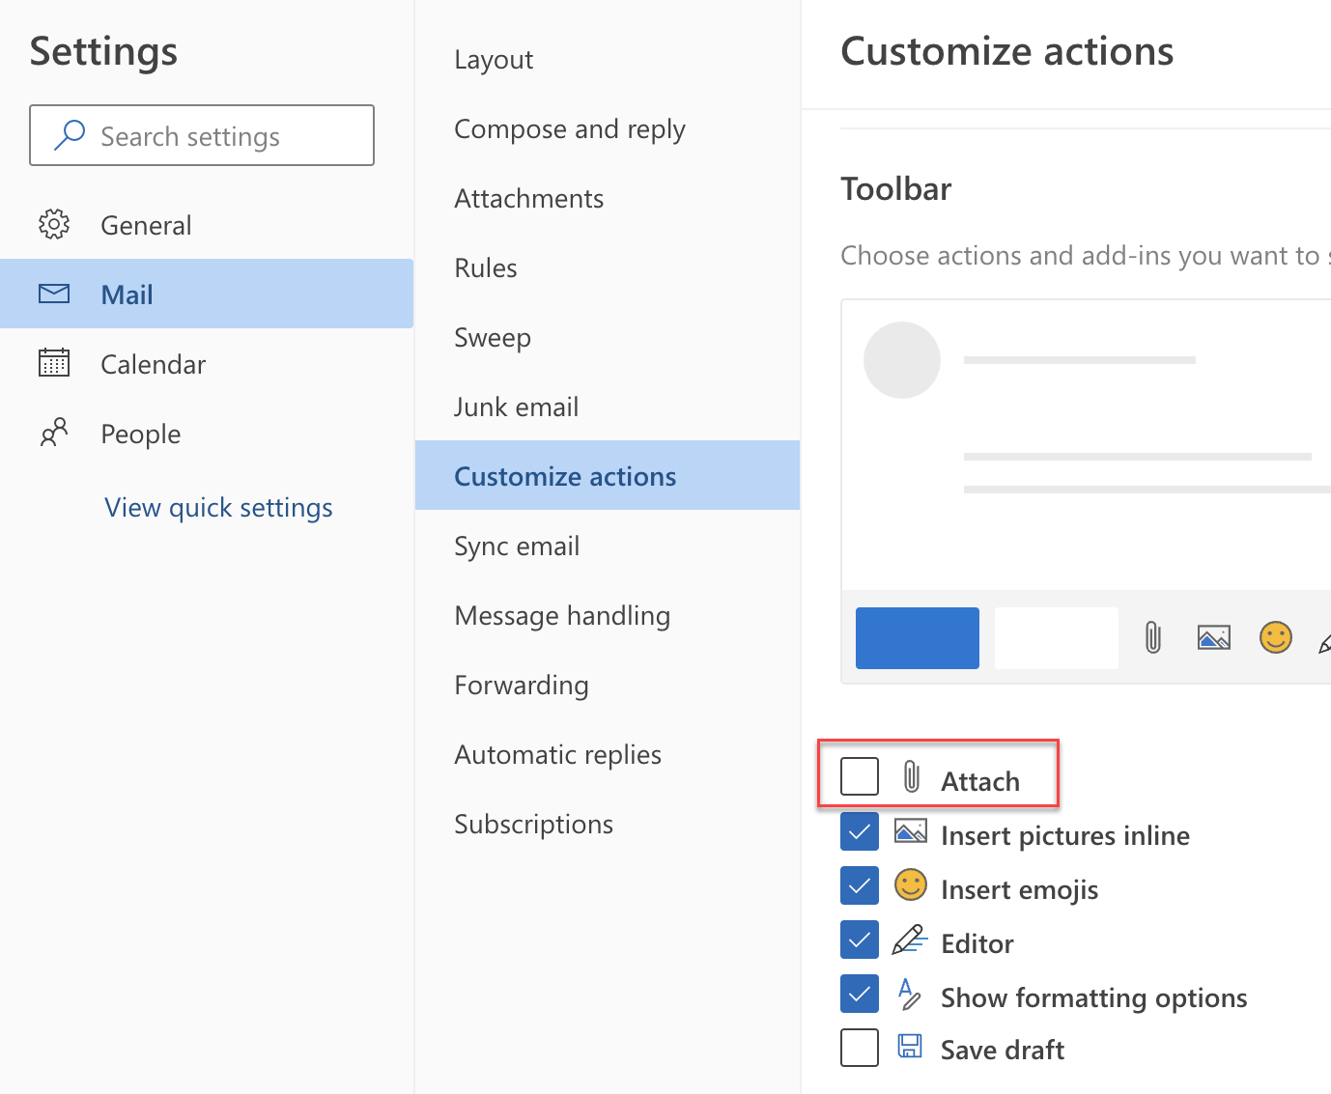Image resolution: width=1331 pixels, height=1094 pixels.
Task: Uncheck the Insert emojis checkbox
Action: (860, 885)
